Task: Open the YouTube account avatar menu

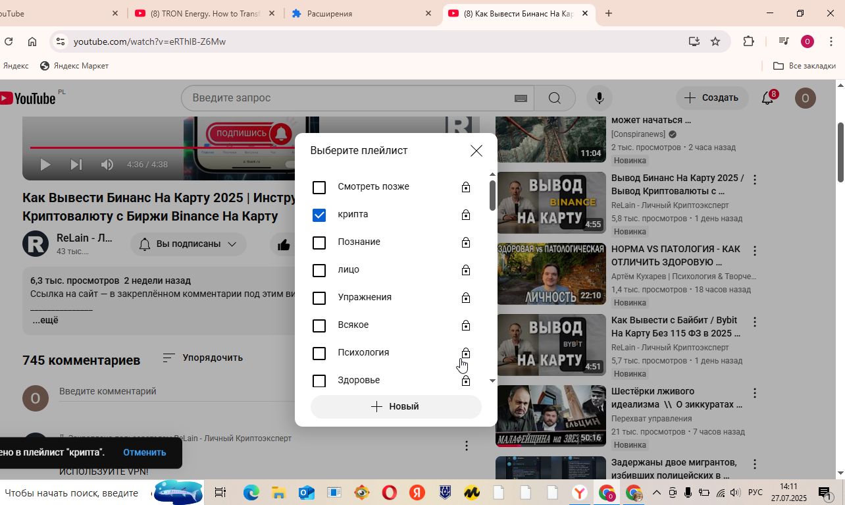Action: [x=806, y=98]
